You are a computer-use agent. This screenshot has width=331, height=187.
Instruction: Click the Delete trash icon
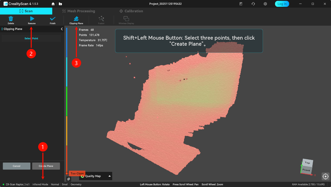[x=11, y=19]
